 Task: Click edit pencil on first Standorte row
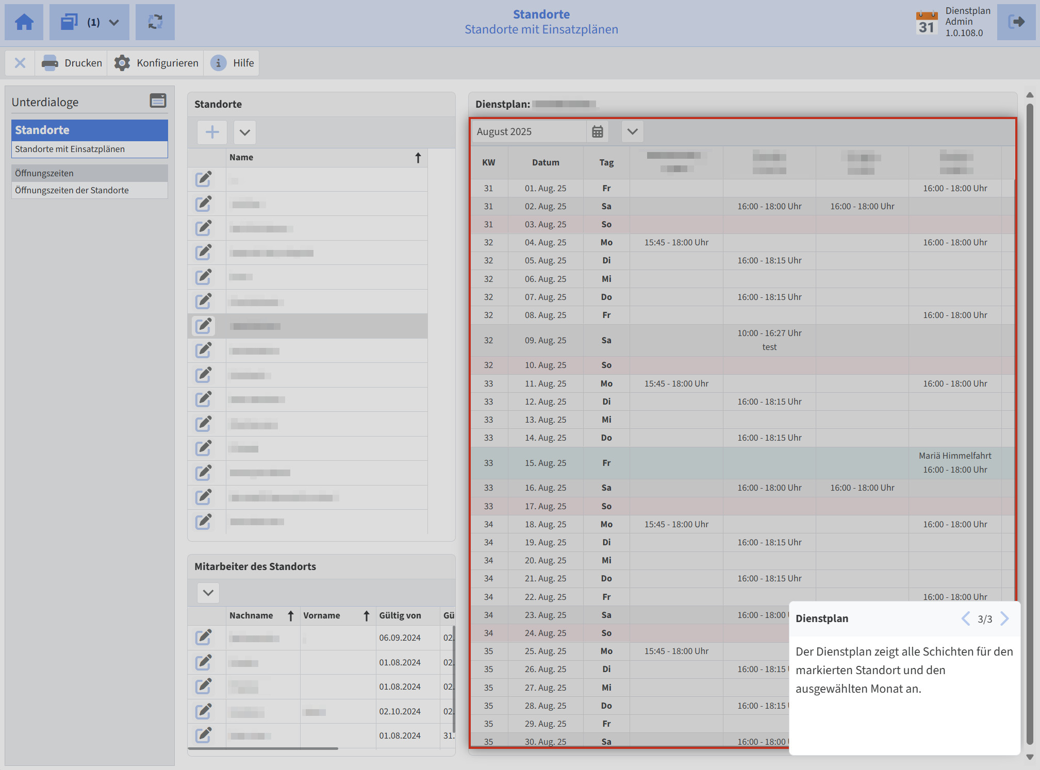pos(204,179)
